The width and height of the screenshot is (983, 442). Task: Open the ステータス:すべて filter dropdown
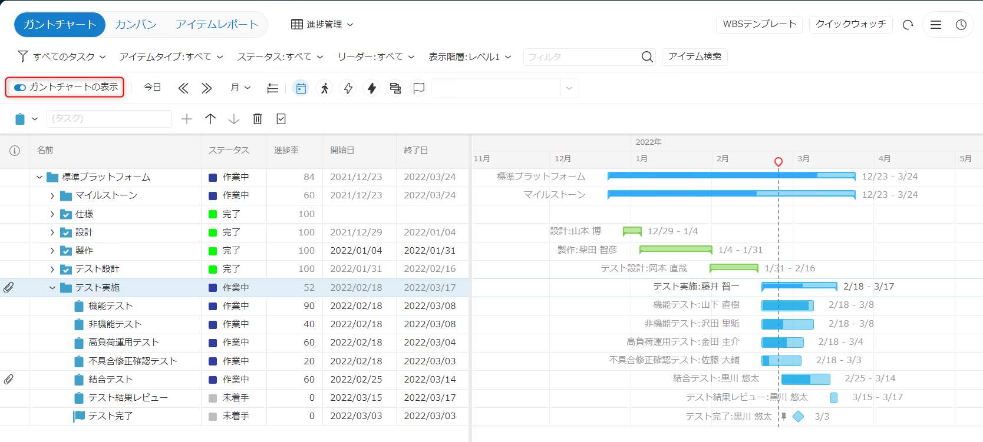point(280,57)
